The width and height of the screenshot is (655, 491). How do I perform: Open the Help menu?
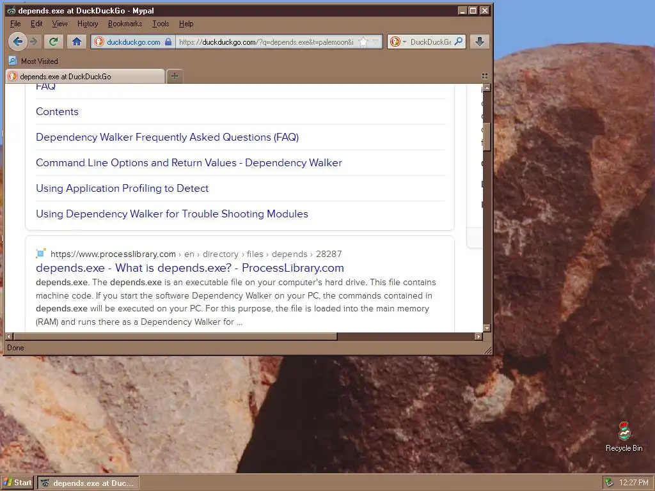click(186, 24)
